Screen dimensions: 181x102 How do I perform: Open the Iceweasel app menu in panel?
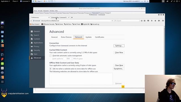click(x=25, y=1)
